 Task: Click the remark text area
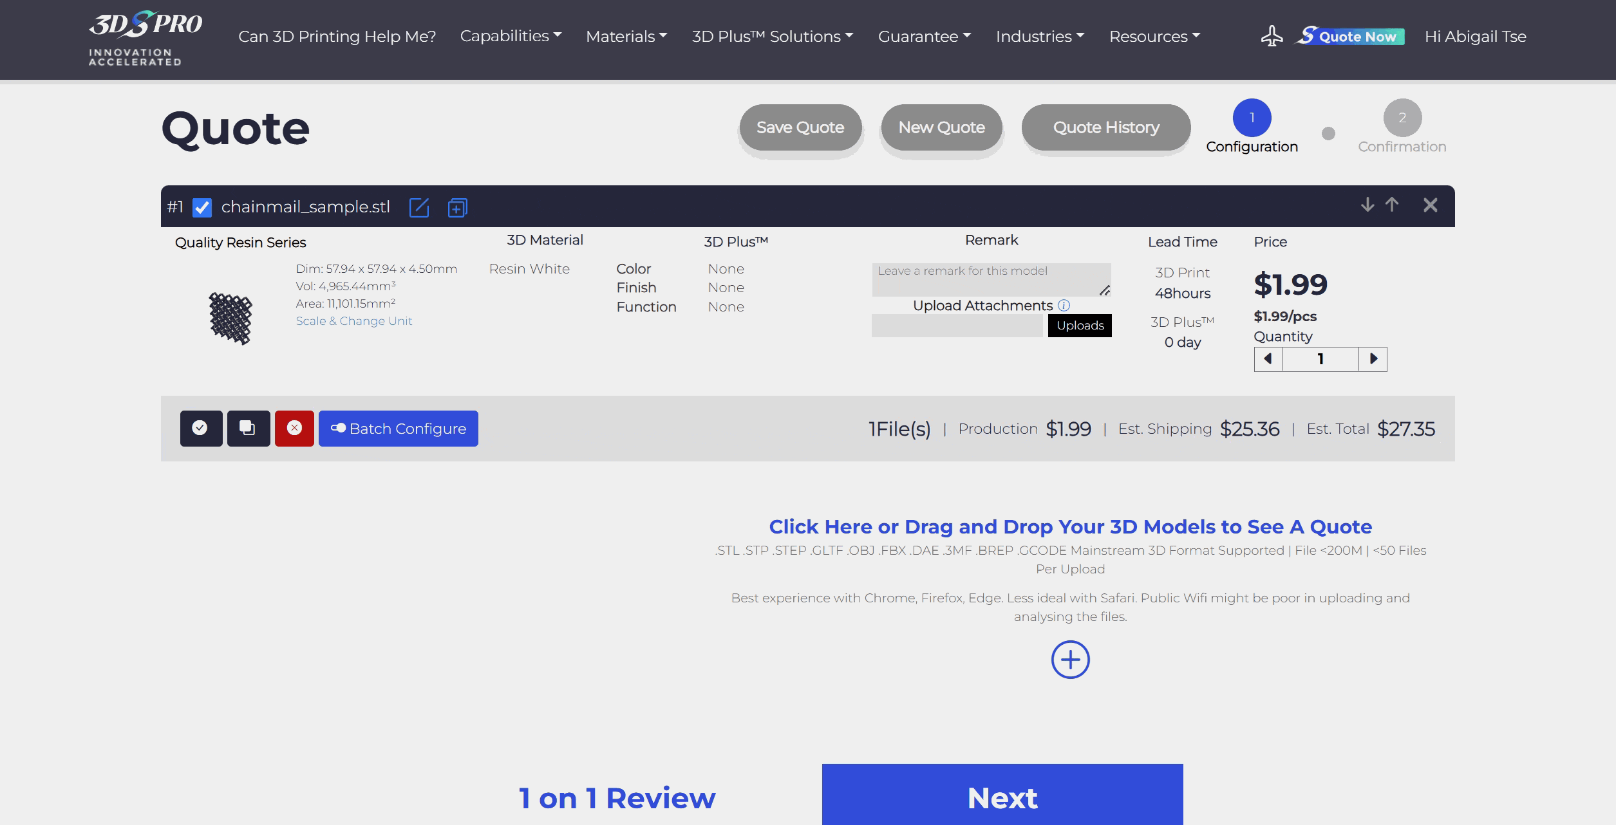(x=991, y=280)
